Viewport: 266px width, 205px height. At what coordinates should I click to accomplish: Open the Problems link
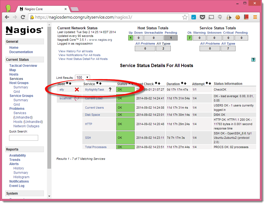tap(17, 109)
